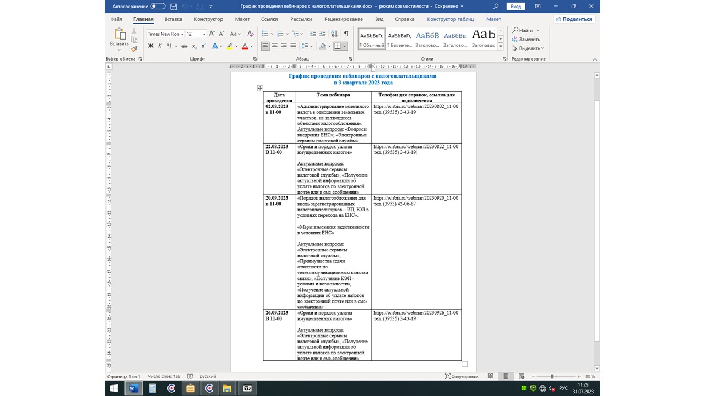Click the Вставить paste icon
Image resolution: width=705 pixels, height=396 pixels.
119,34
